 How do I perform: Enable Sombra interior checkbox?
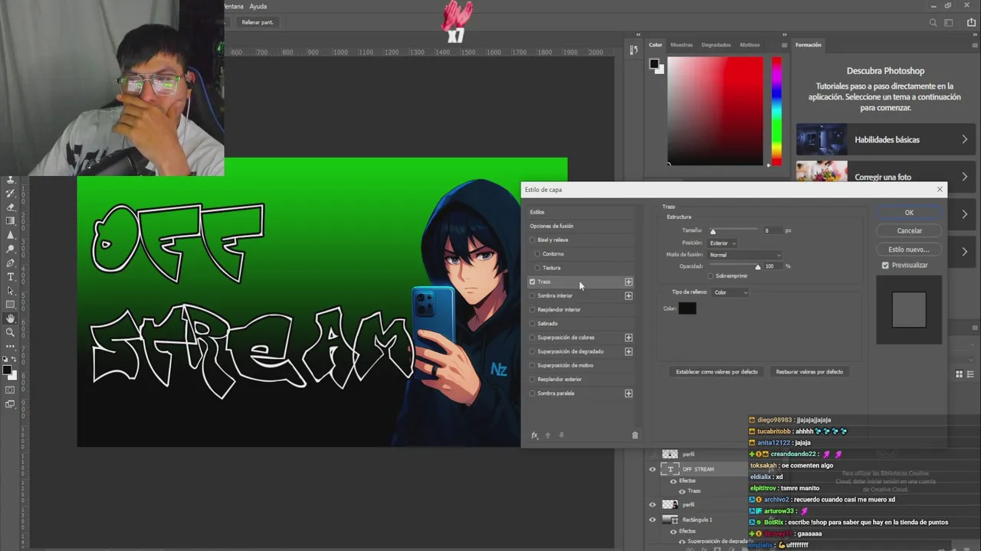[x=533, y=295]
